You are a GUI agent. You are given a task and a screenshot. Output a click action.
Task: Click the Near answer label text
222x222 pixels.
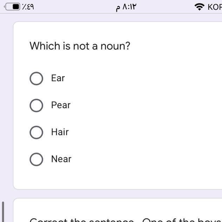[61, 159]
